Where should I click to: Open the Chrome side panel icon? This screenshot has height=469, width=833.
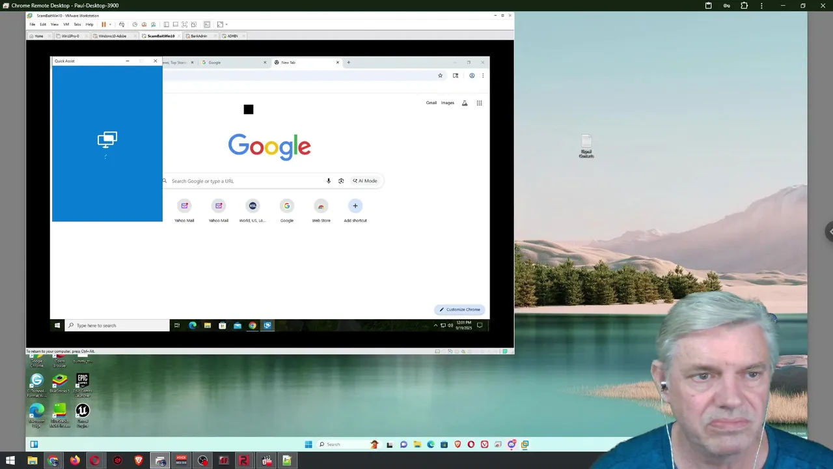456,76
